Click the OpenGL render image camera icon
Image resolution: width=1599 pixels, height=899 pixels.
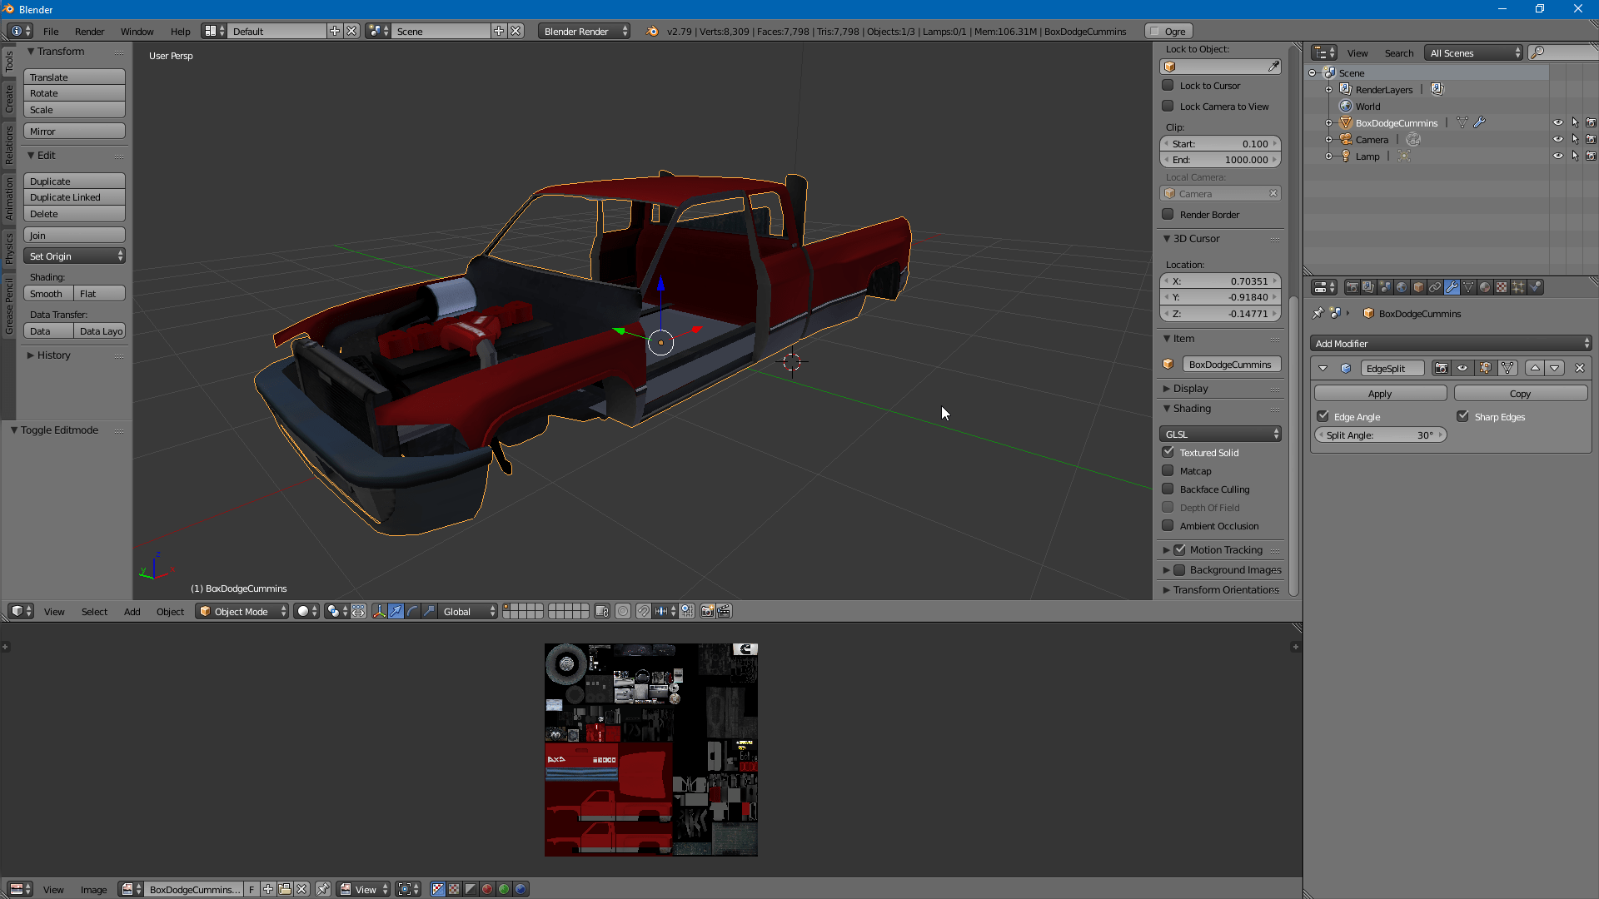tap(707, 612)
